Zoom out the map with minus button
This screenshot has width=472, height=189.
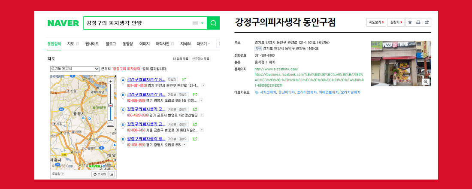tap(110, 123)
